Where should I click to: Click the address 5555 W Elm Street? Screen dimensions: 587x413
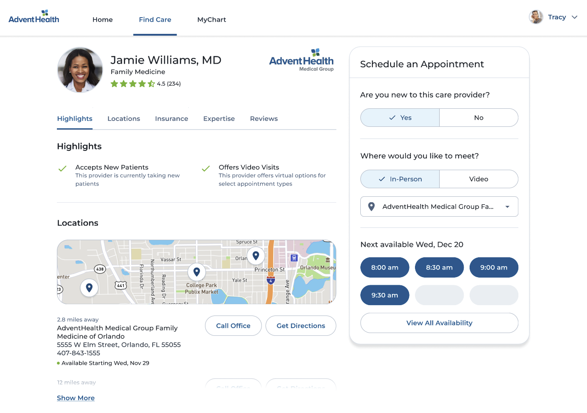tap(119, 345)
